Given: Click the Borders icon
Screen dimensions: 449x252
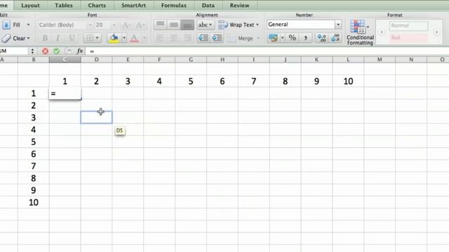Looking at the screenshot, I should click(x=90, y=38).
